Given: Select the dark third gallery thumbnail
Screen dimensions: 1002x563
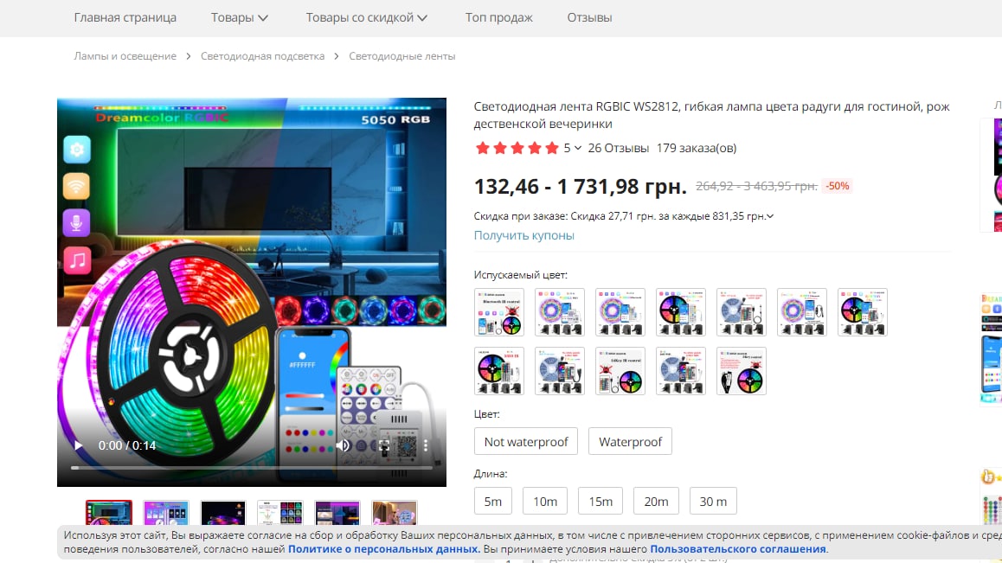Looking at the screenshot, I should (x=223, y=513).
